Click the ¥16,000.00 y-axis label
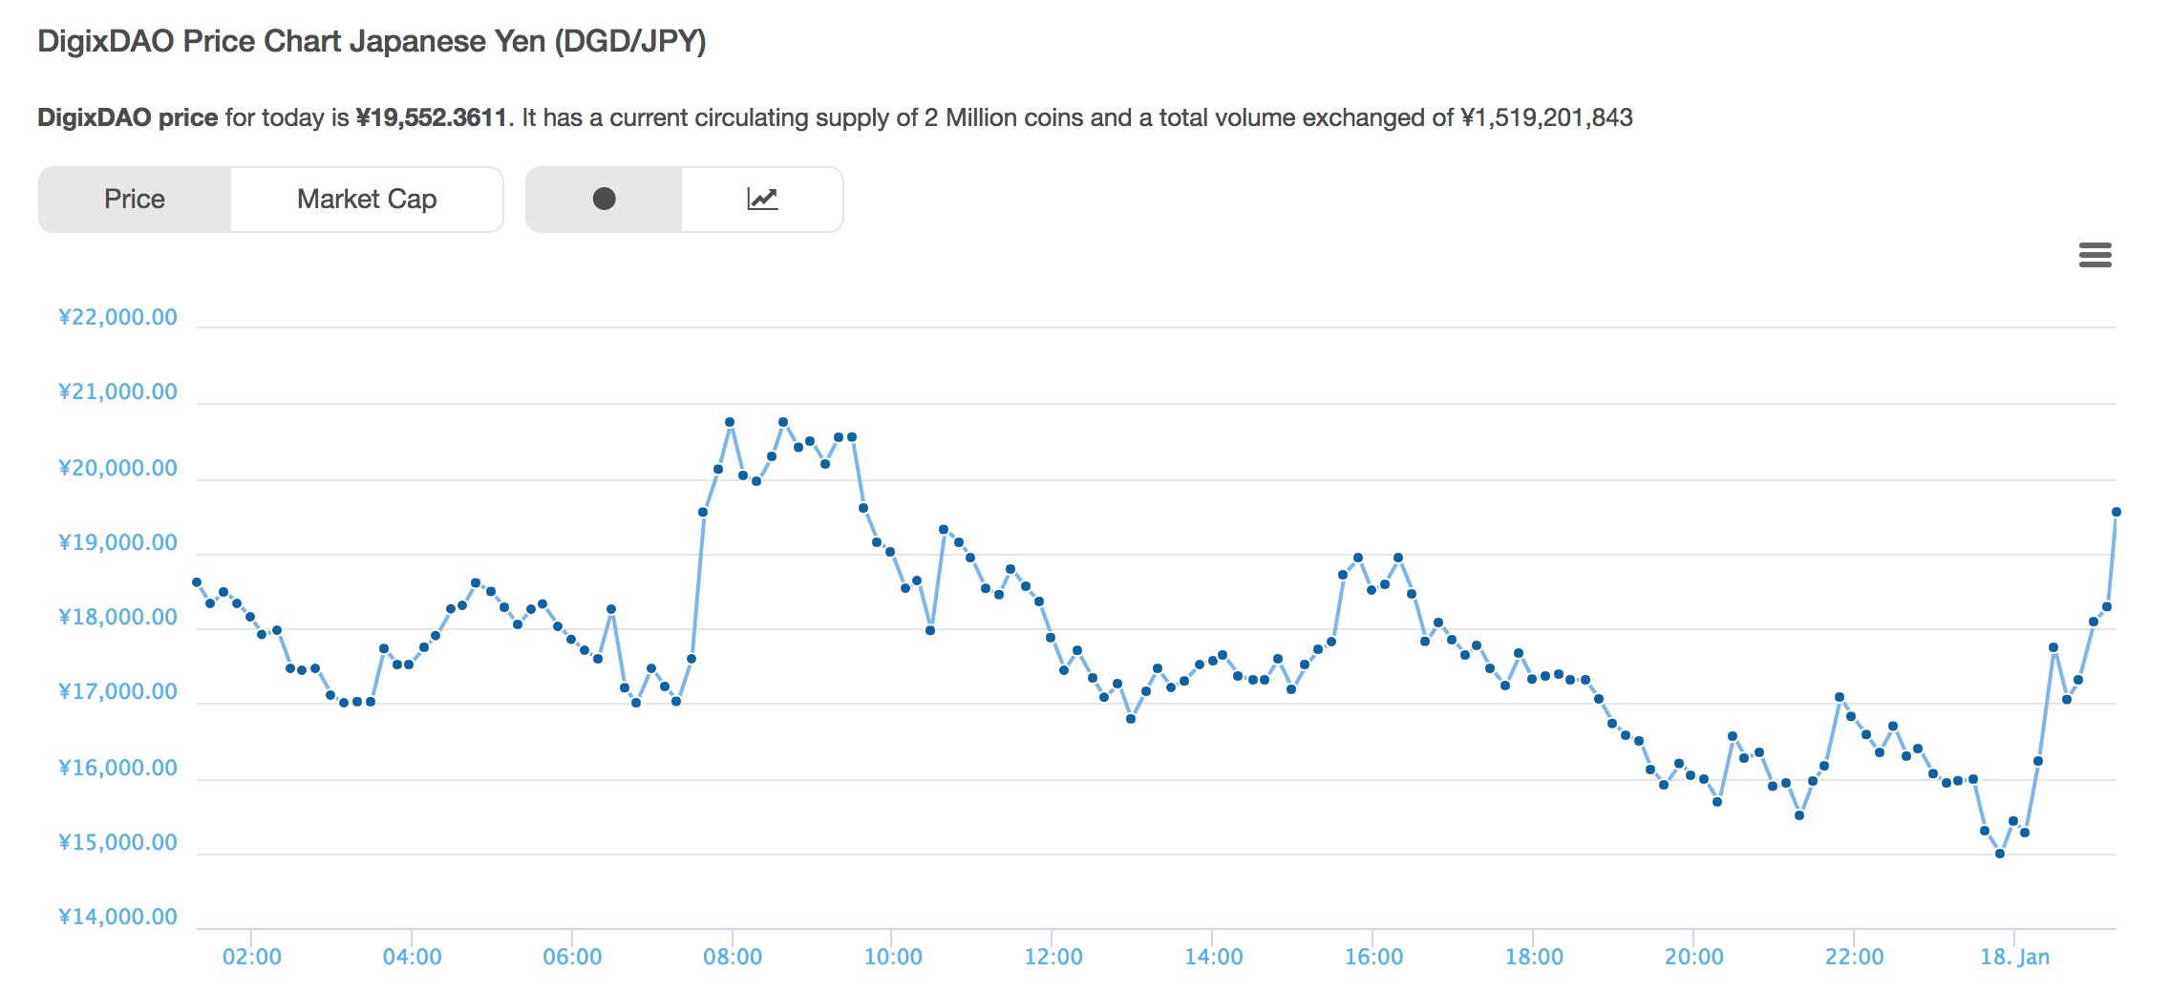Image resolution: width=2170 pixels, height=993 pixels. pos(117,768)
